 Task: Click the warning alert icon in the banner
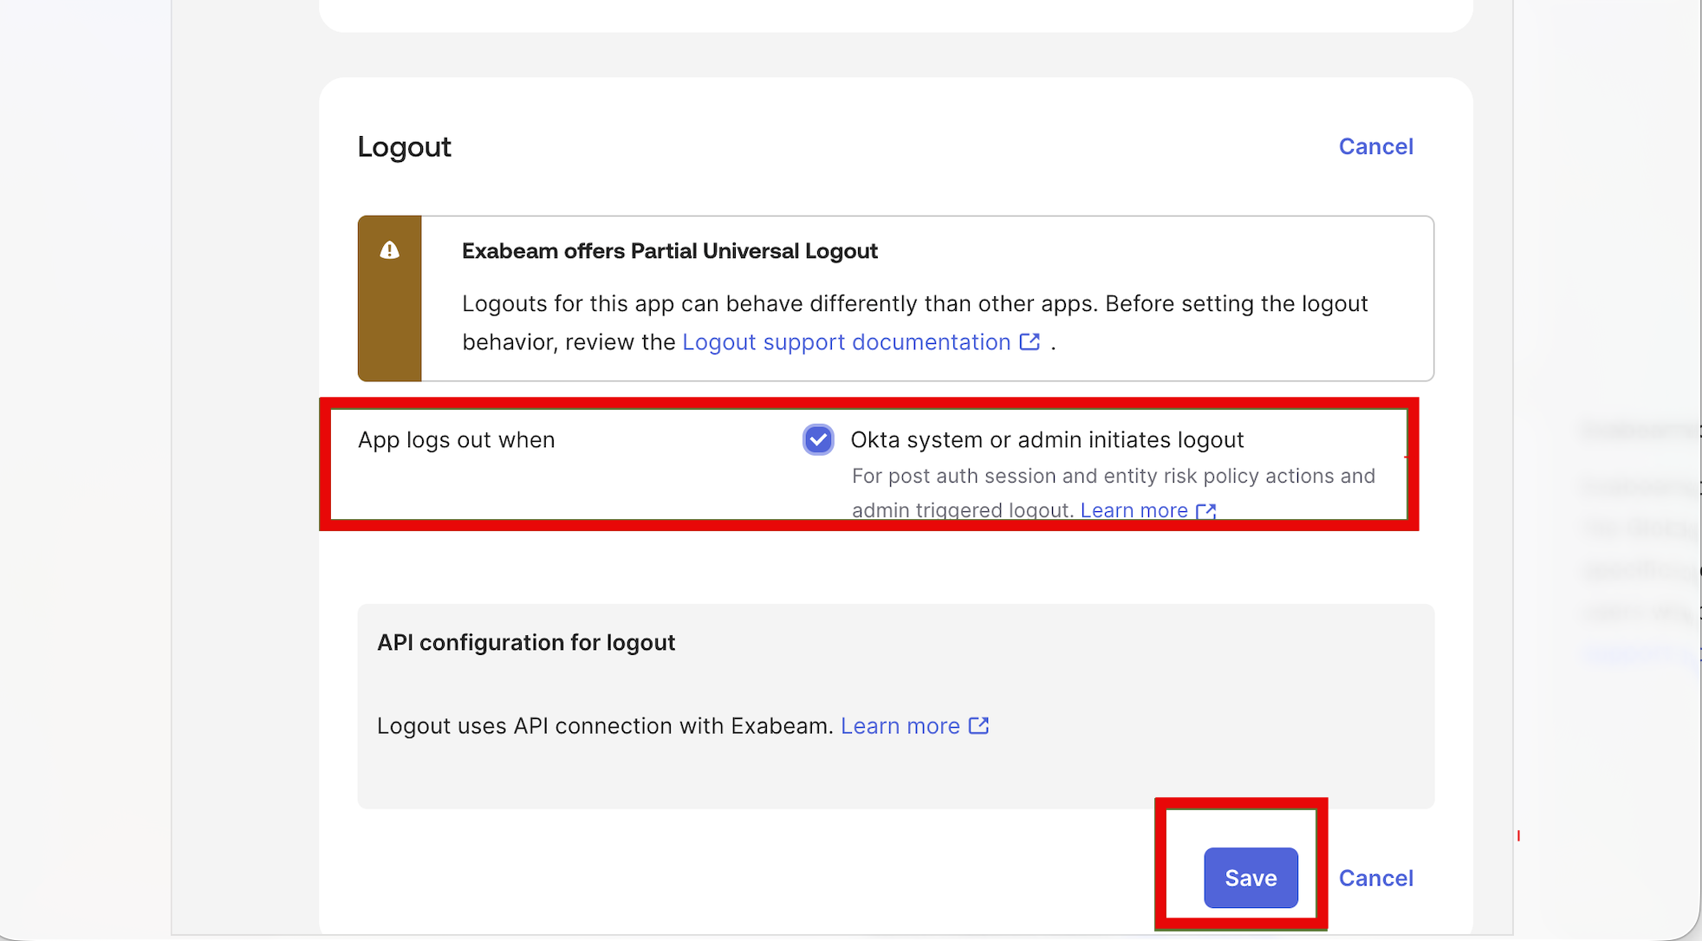coord(389,250)
